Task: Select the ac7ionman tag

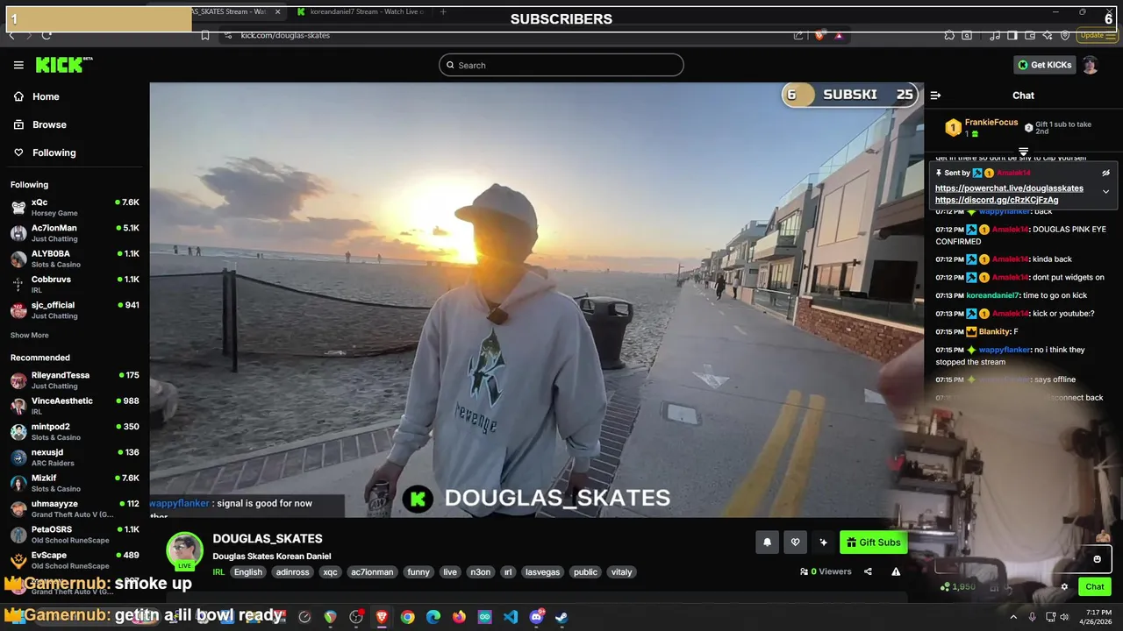Action: [x=372, y=572]
